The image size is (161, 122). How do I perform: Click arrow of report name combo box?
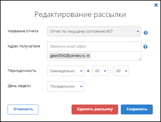pos(138,31)
